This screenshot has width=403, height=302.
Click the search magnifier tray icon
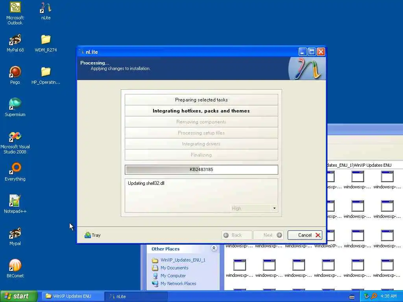pyautogui.click(x=374, y=296)
